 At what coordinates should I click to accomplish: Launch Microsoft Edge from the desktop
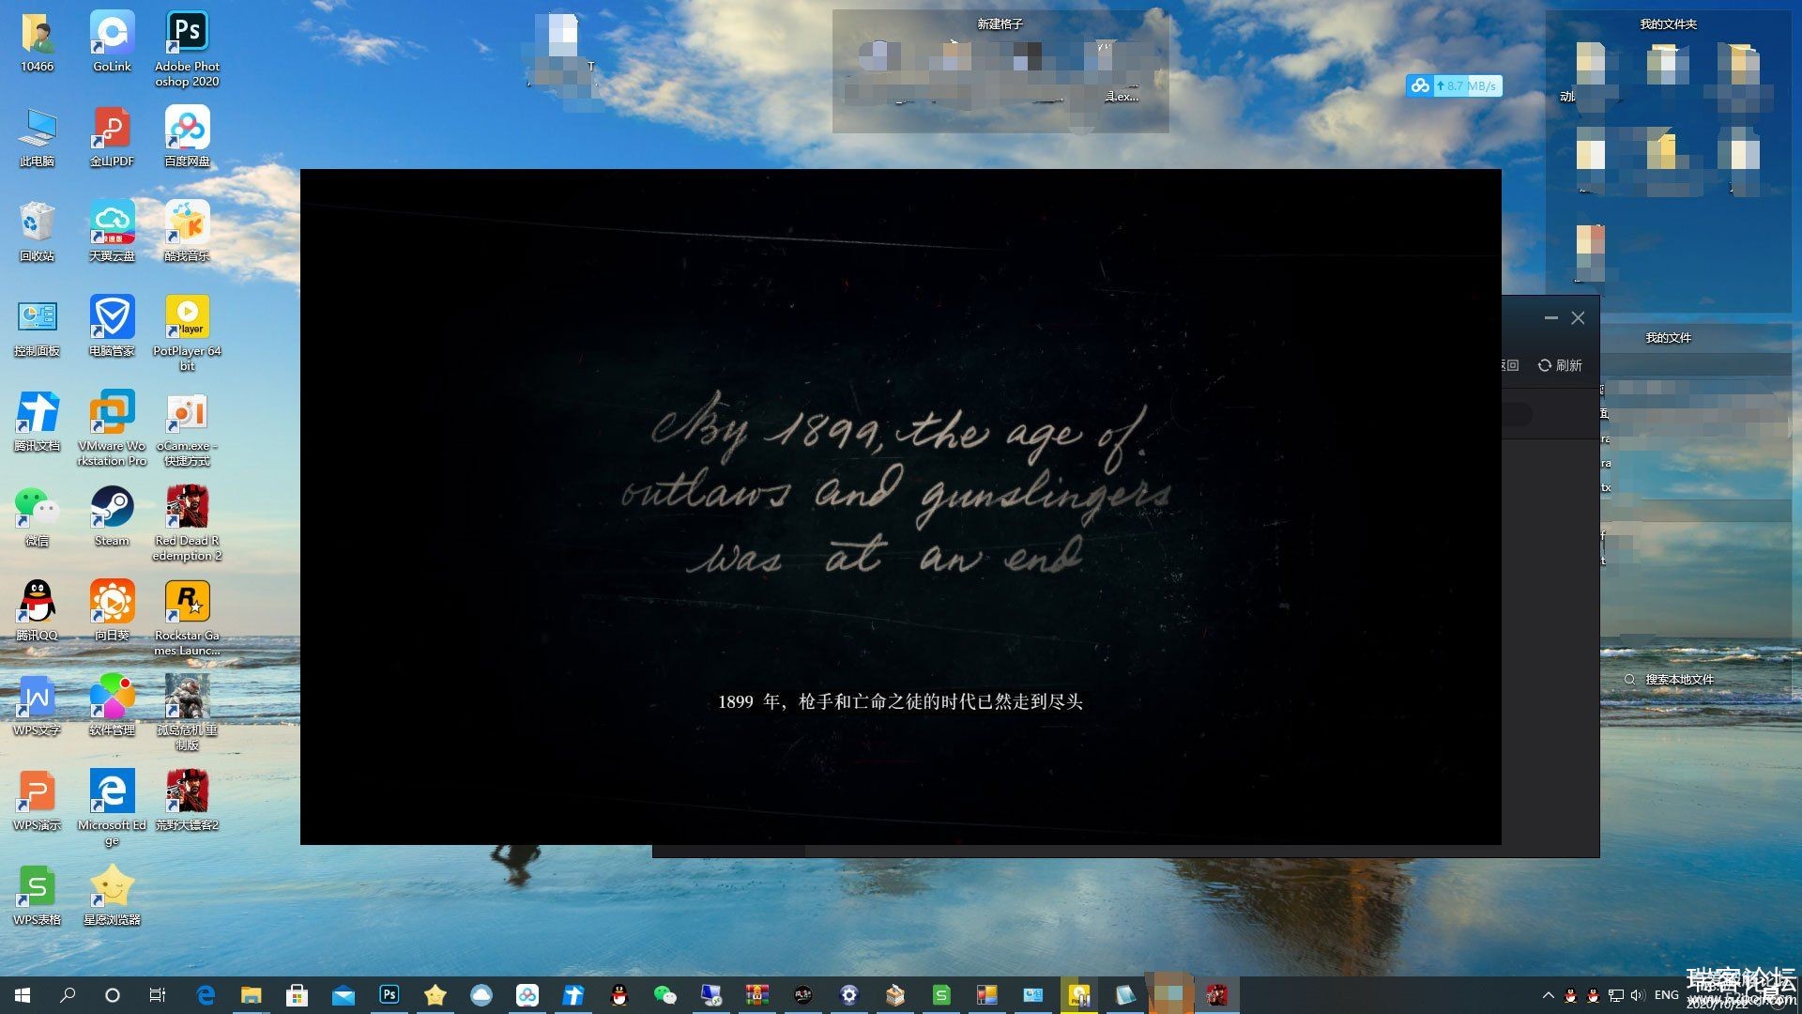[x=112, y=807]
